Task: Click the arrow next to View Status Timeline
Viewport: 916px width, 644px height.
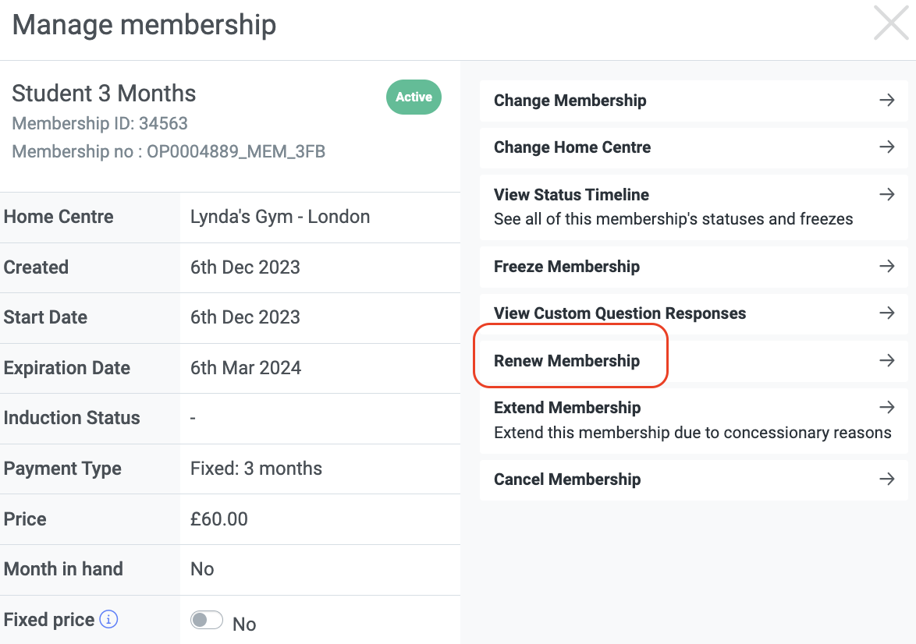Action: pyautogui.click(x=887, y=194)
